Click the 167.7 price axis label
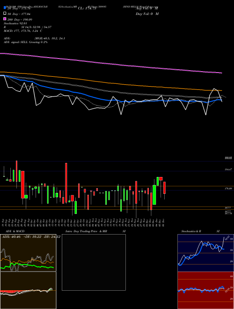The image size is (234, 309). pos(228,208)
